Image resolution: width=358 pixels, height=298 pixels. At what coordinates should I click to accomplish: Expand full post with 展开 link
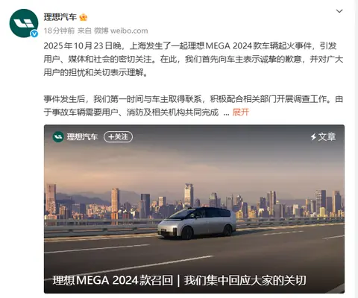point(240,112)
